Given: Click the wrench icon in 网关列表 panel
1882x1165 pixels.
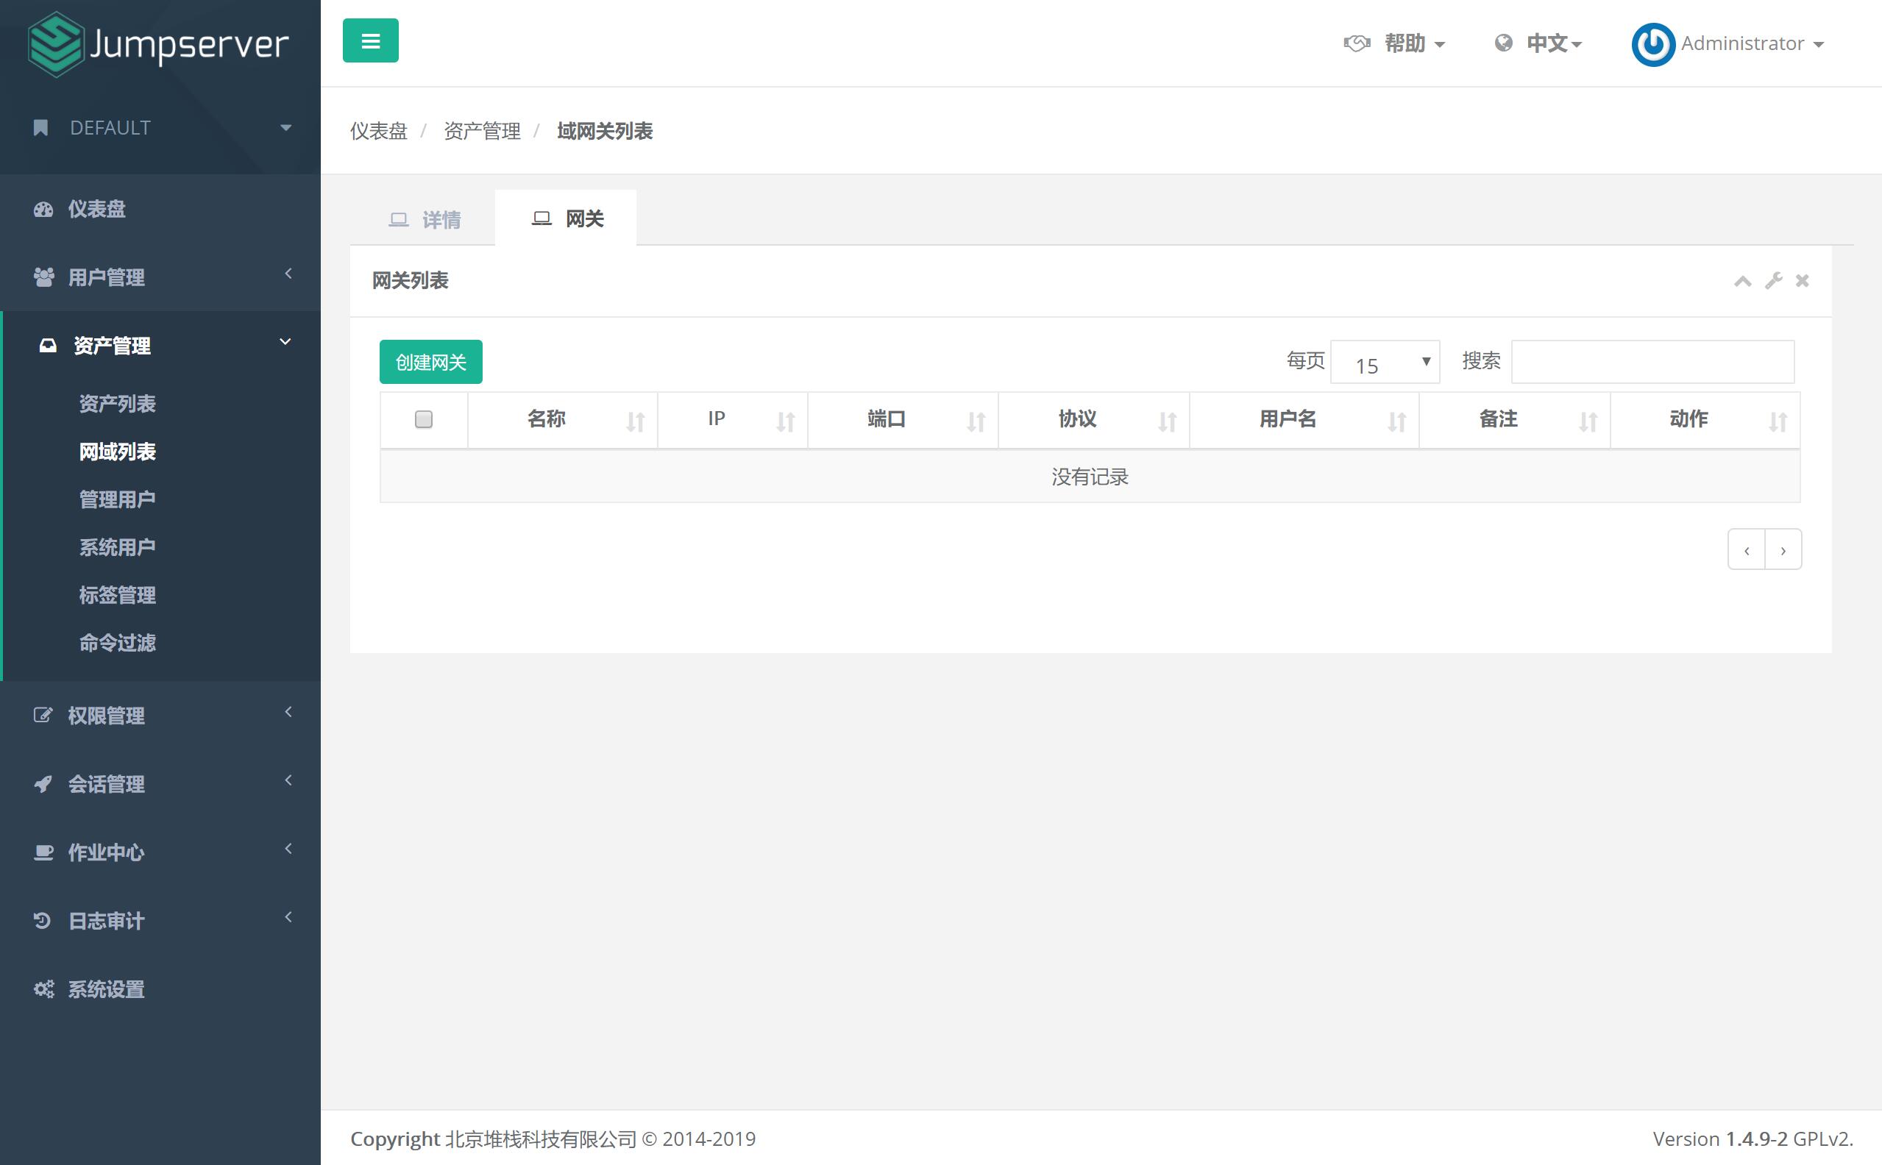Looking at the screenshot, I should [1773, 280].
